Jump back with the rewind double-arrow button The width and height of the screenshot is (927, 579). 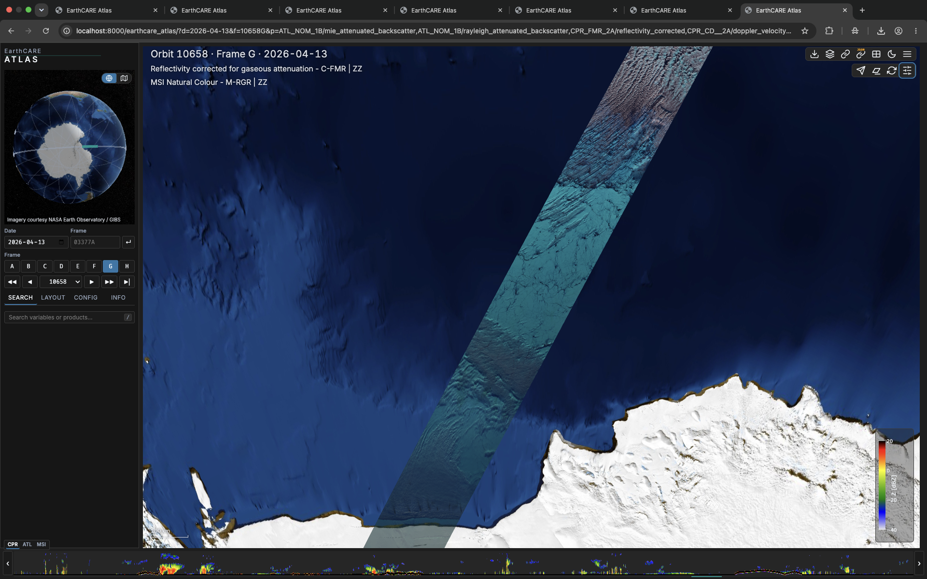coord(12,282)
